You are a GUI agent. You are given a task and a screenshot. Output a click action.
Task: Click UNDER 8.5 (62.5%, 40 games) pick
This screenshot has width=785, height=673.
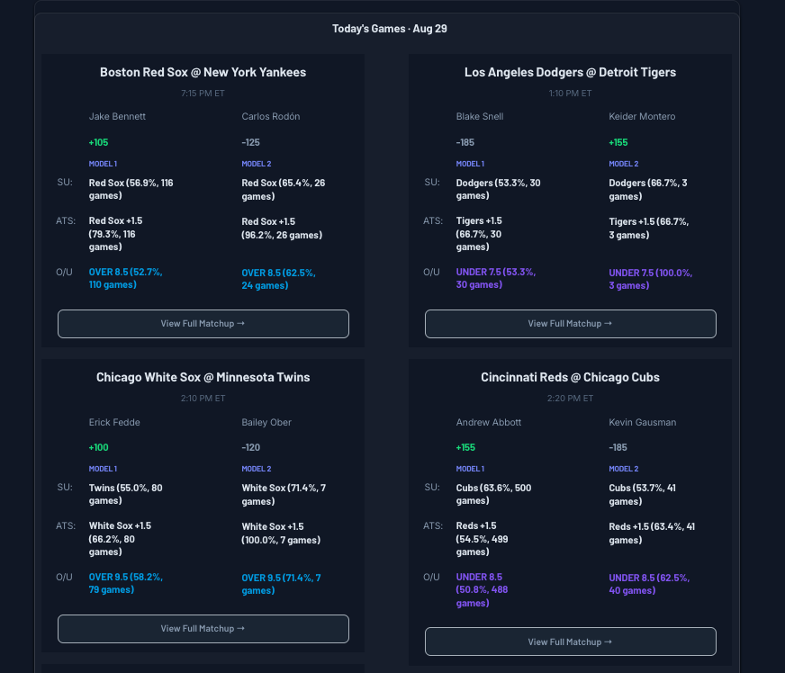point(649,584)
